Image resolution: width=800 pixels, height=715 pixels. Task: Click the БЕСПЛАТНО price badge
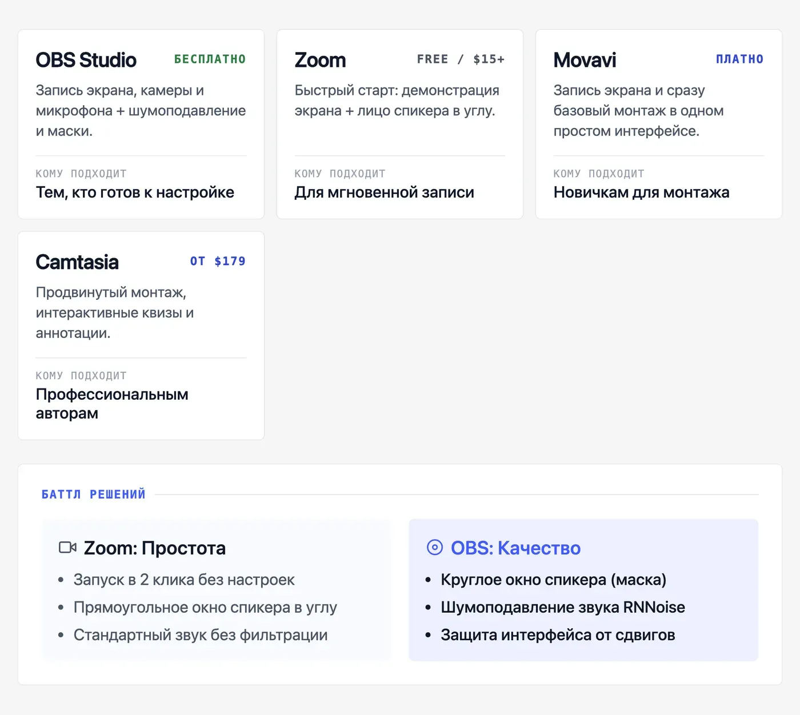click(x=210, y=59)
